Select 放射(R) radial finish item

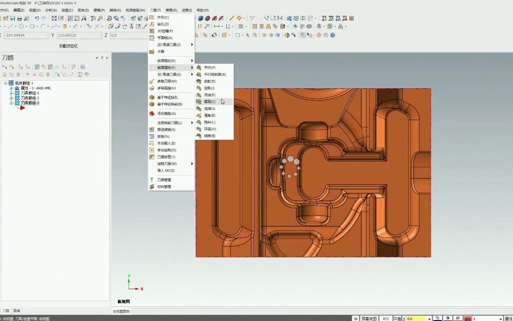[x=214, y=81]
